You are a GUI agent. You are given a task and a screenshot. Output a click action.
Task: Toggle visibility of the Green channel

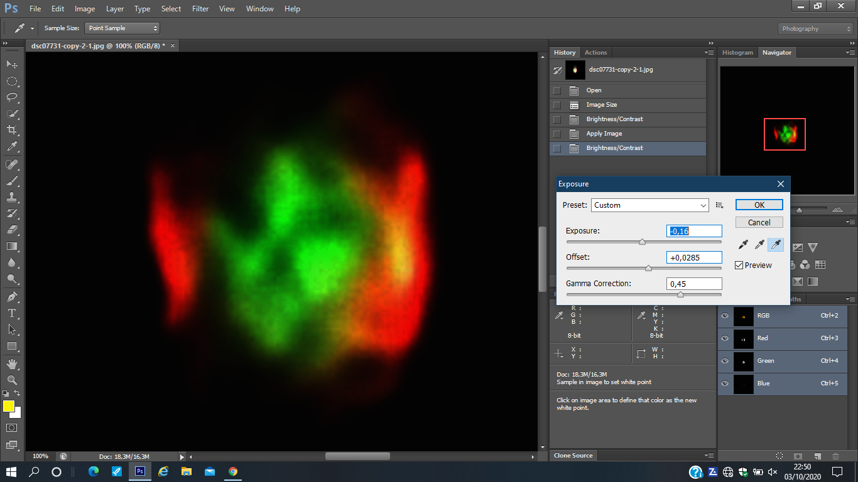click(x=725, y=361)
